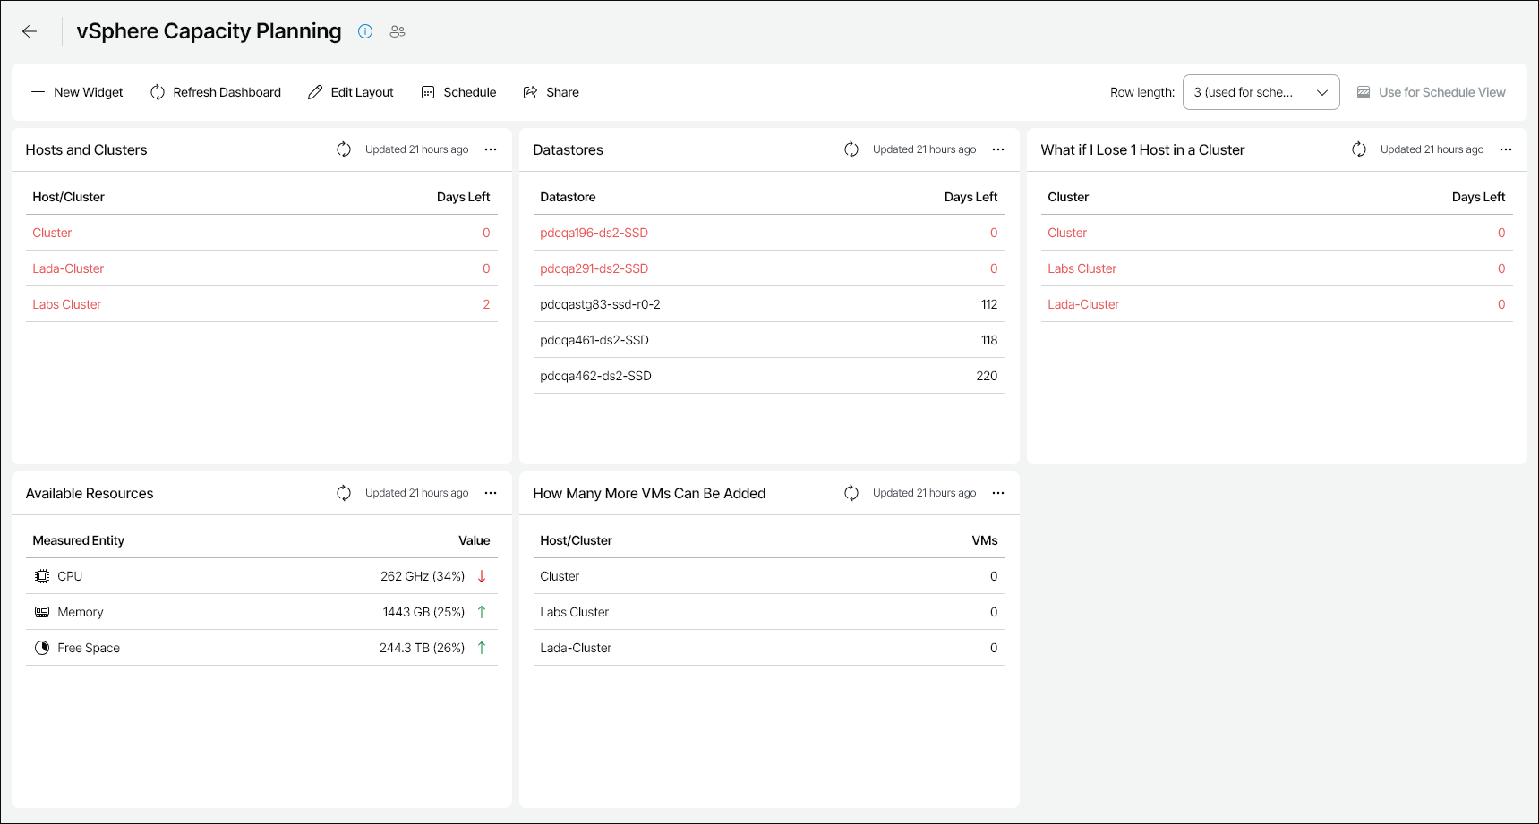Click the VMs column header
Screen dimensions: 1539x824
tap(985, 540)
